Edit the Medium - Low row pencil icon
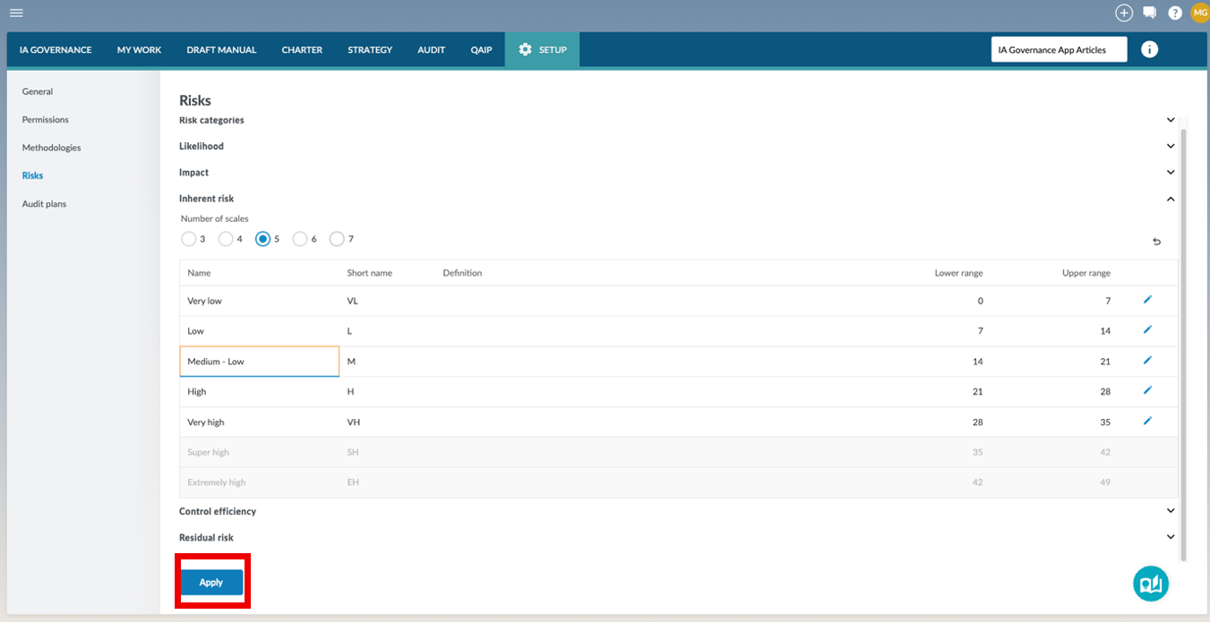This screenshot has height=623, width=1210. click(x=1148, y=361)
